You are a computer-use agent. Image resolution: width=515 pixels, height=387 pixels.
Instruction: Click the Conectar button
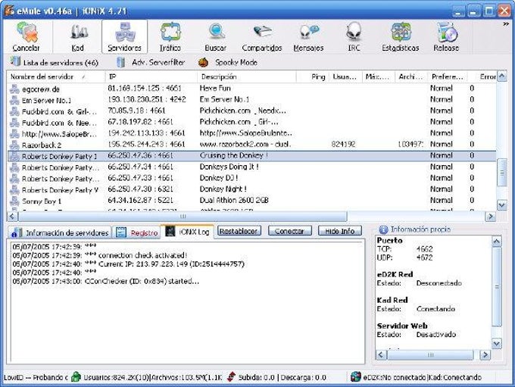[x=289, y=231]
